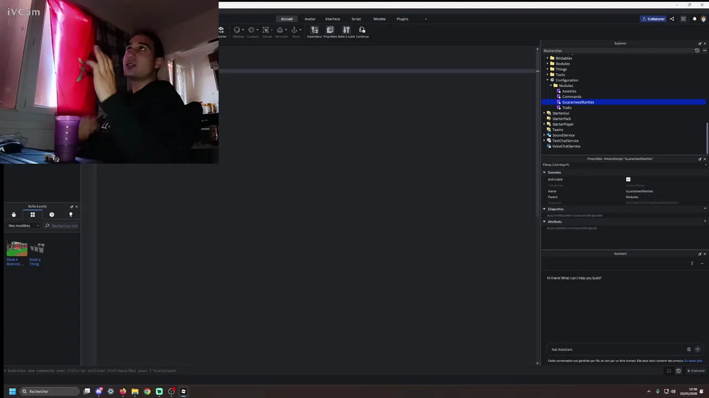This screenshot has height=398, width=709.
Task: Open the Toolbox recent clock tab
Action: coord(52,214)
